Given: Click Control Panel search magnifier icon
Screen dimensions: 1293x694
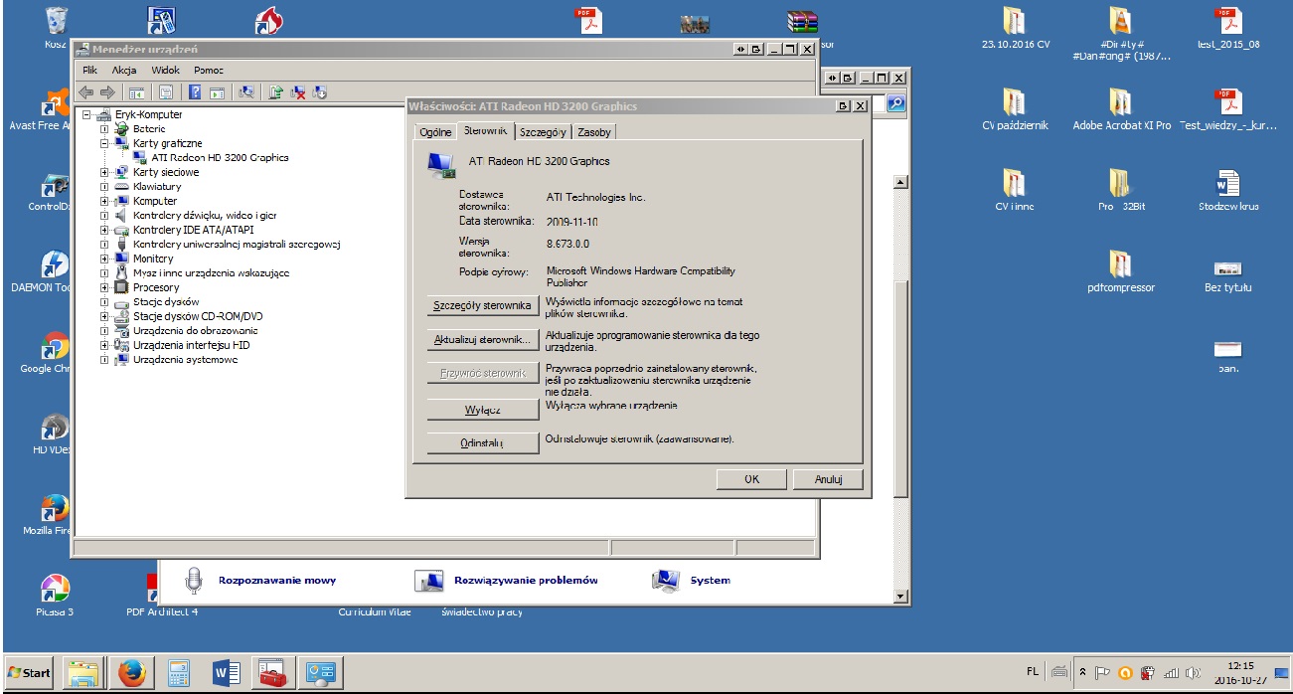Looking at the screenshot, I should [x=895, y=102].
